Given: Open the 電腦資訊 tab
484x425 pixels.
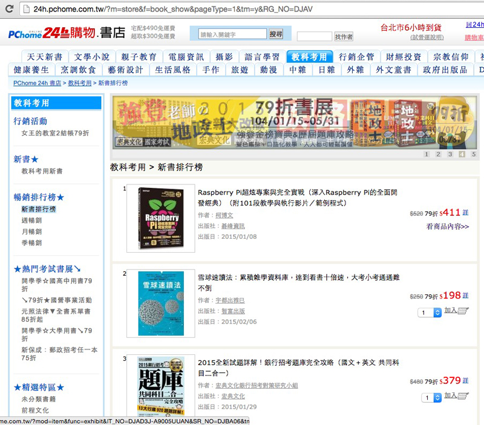Looking at the screenshot, I should coord(186,57).
